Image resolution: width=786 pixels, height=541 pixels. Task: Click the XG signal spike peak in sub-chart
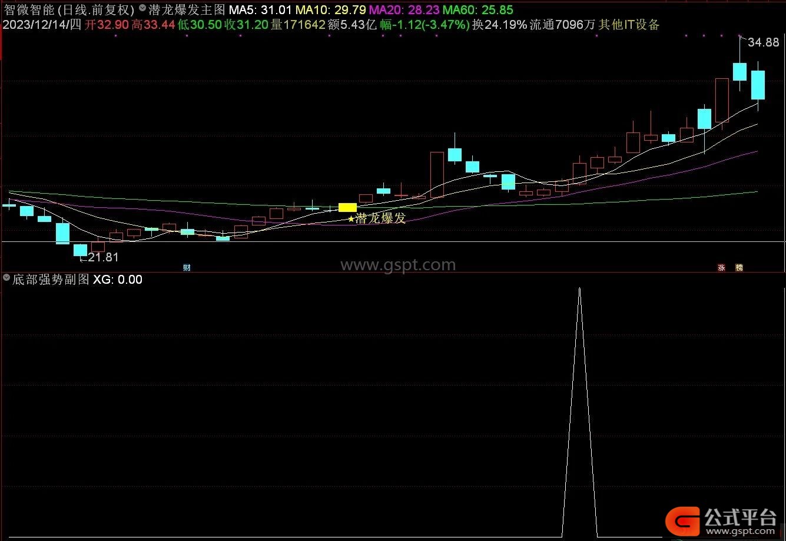coord(579,289)
